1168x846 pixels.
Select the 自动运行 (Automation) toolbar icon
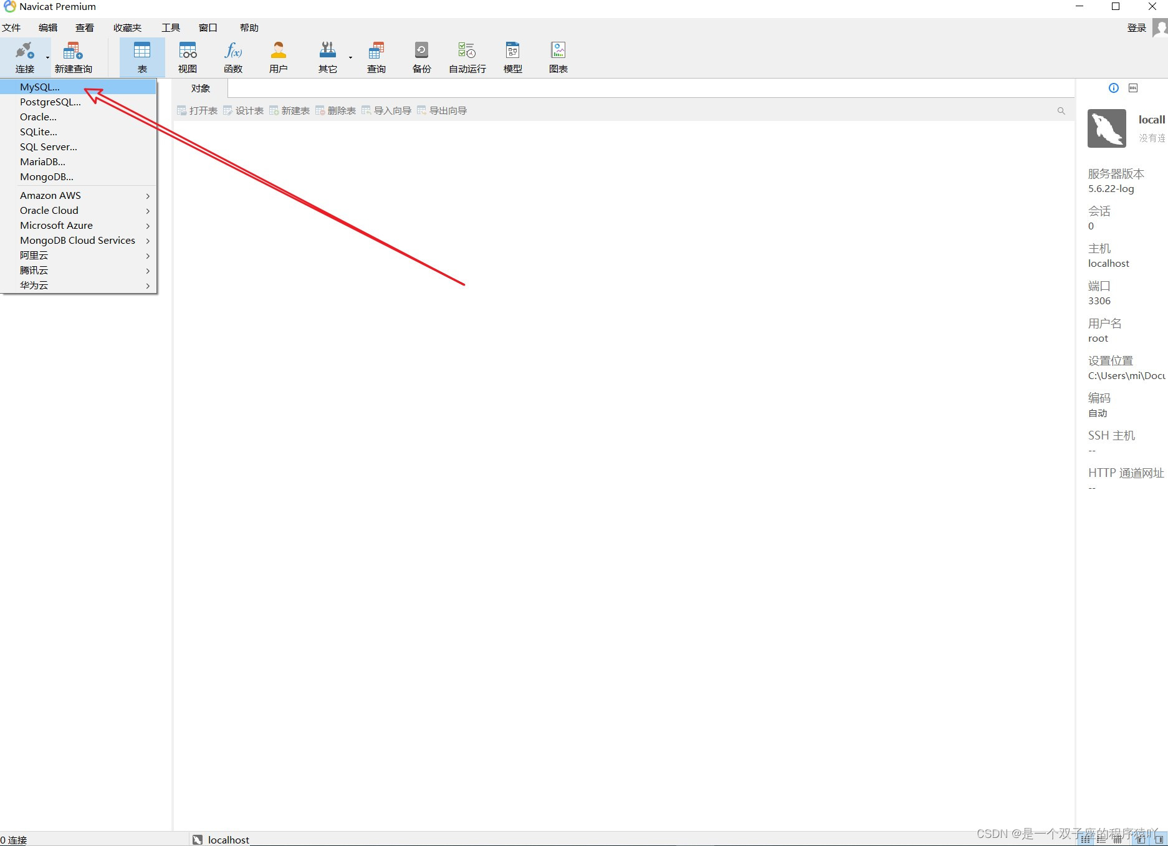click(x=467, y=57)
